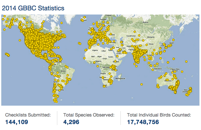201x130 pixels.
Task: Select the lone marker in the Indian Ocean
Action: (x=141, y=84)
